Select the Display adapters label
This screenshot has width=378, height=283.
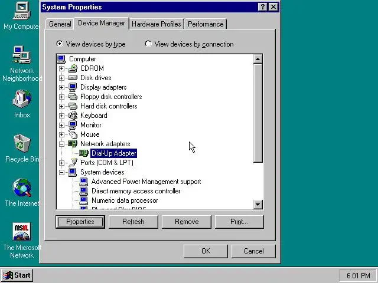point(103,87)
